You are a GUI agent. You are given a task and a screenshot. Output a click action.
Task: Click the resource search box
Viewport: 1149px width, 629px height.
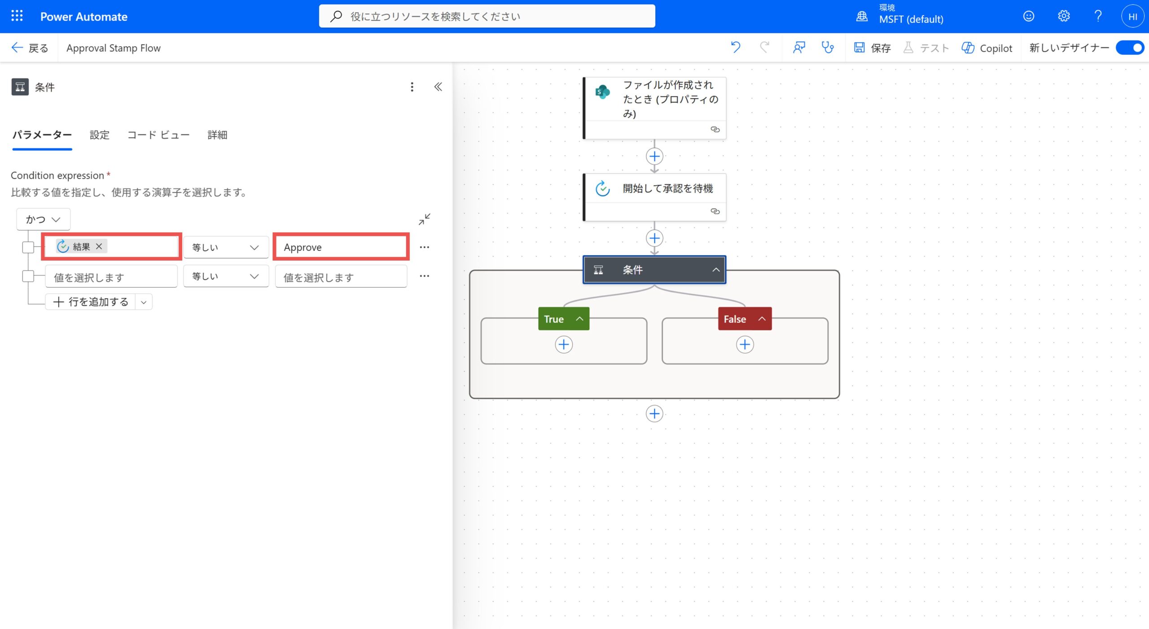pyautogui.click(x=487, y=16)
